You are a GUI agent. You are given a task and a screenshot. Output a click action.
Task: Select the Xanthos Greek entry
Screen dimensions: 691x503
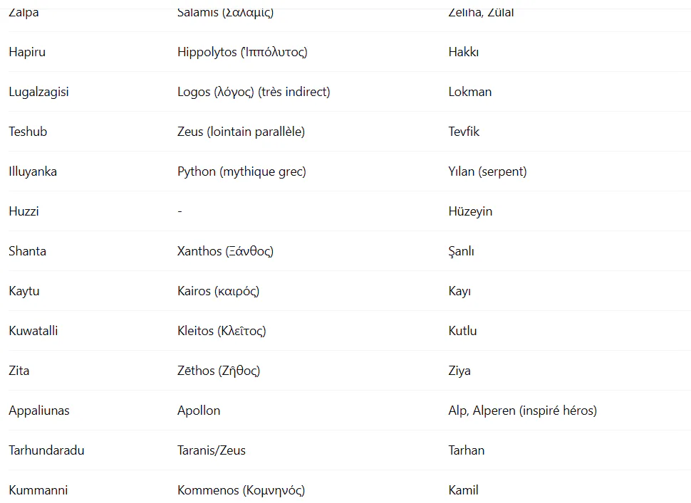click(x=225, y=251)
